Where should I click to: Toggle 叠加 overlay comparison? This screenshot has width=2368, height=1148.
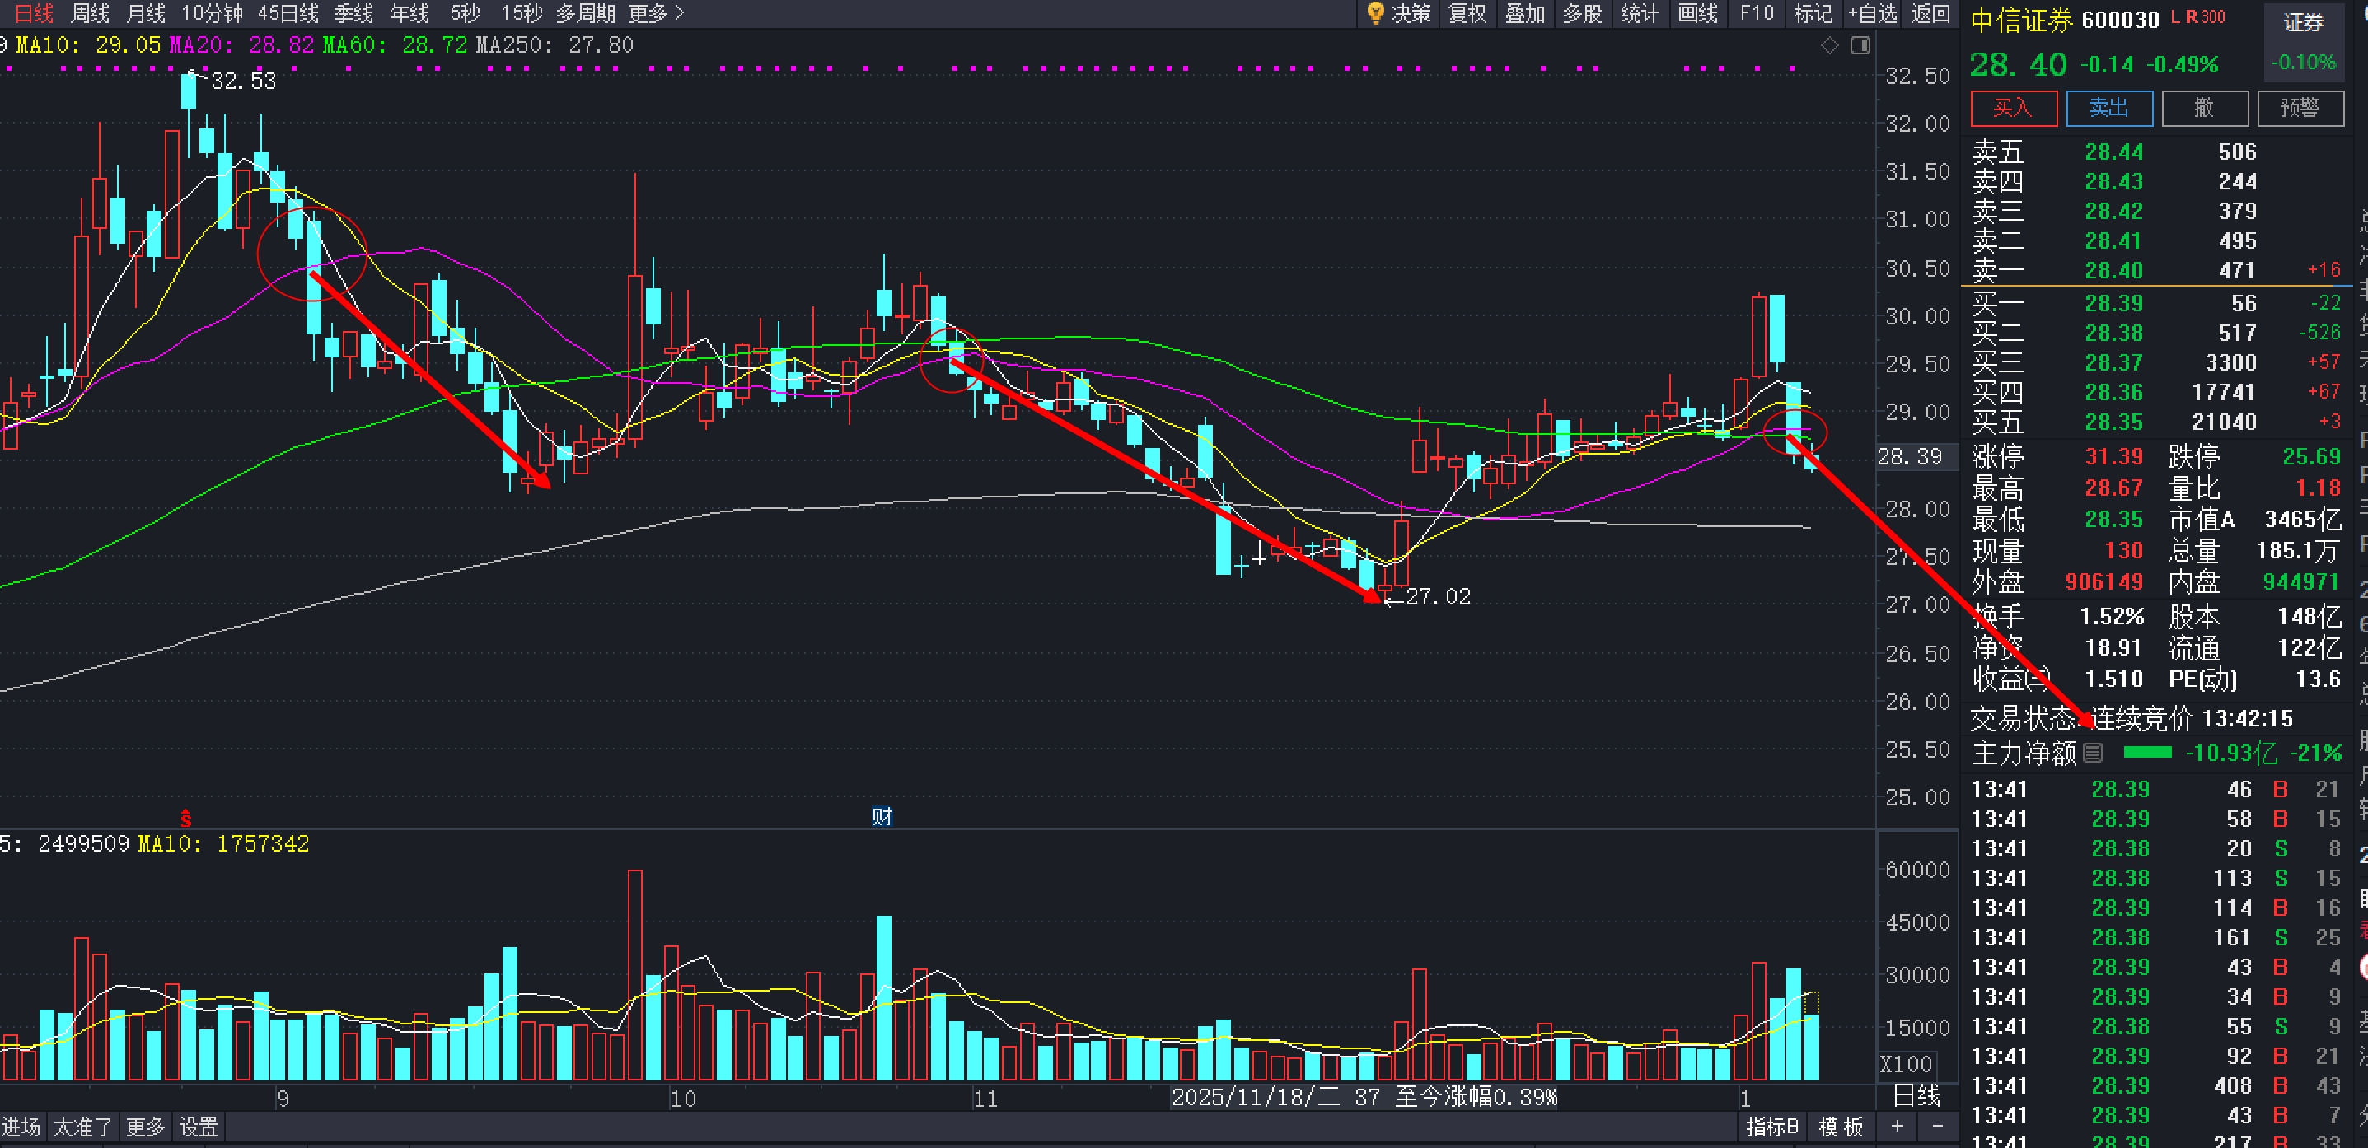pos(1524,13)
